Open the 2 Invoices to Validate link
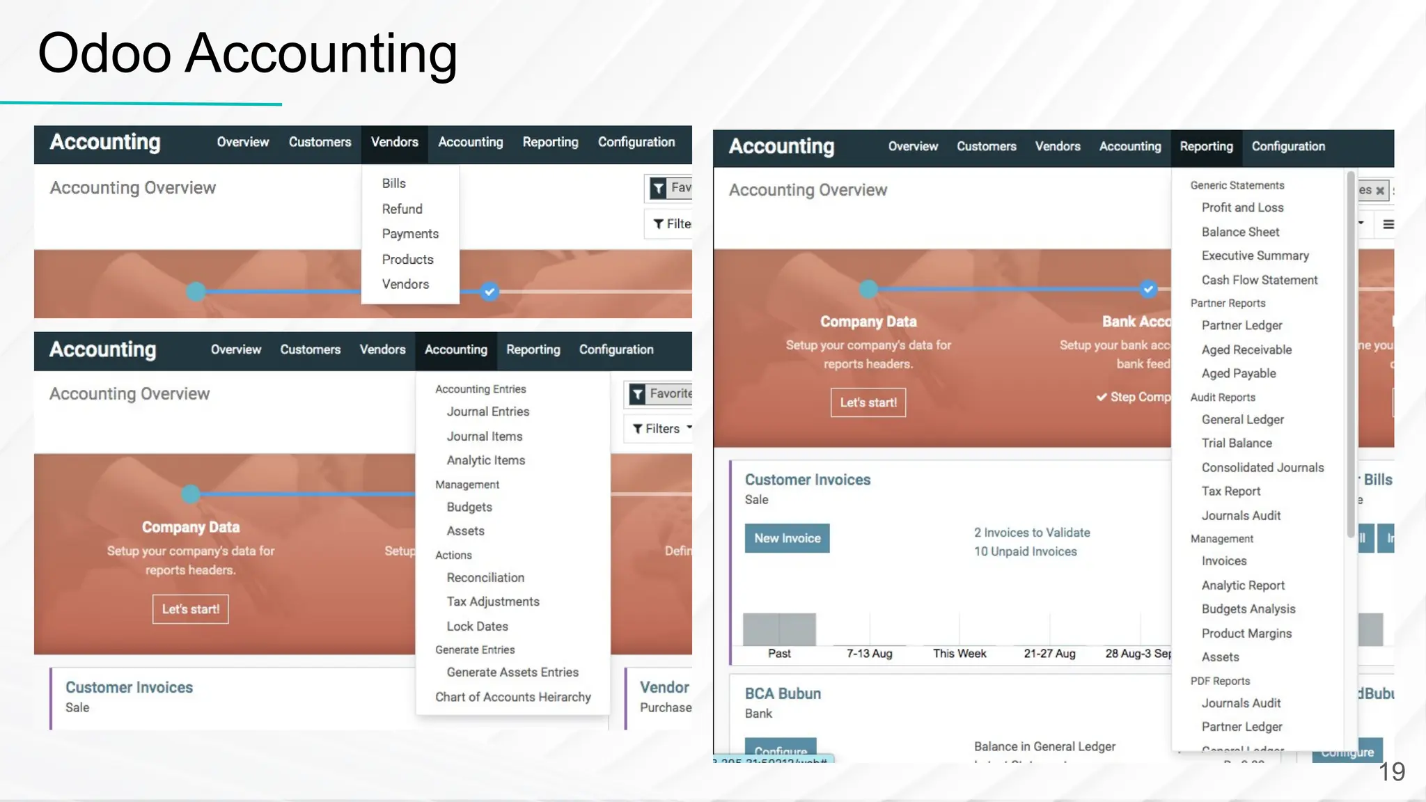The image size is (1426, 802). [x=1032, y=533]
